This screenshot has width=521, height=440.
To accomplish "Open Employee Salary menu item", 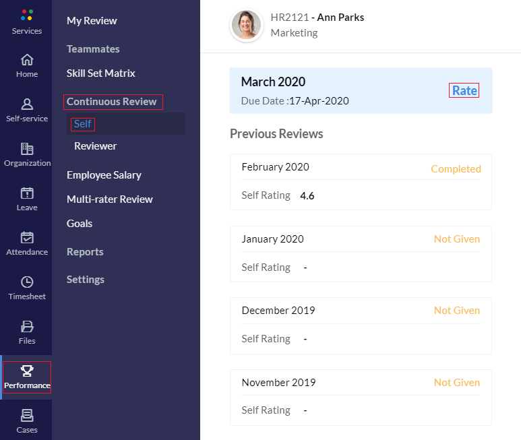I will 104,175.
